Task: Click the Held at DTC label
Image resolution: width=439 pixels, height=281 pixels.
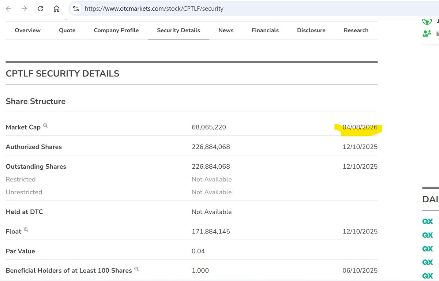Action: pos(24,212)
